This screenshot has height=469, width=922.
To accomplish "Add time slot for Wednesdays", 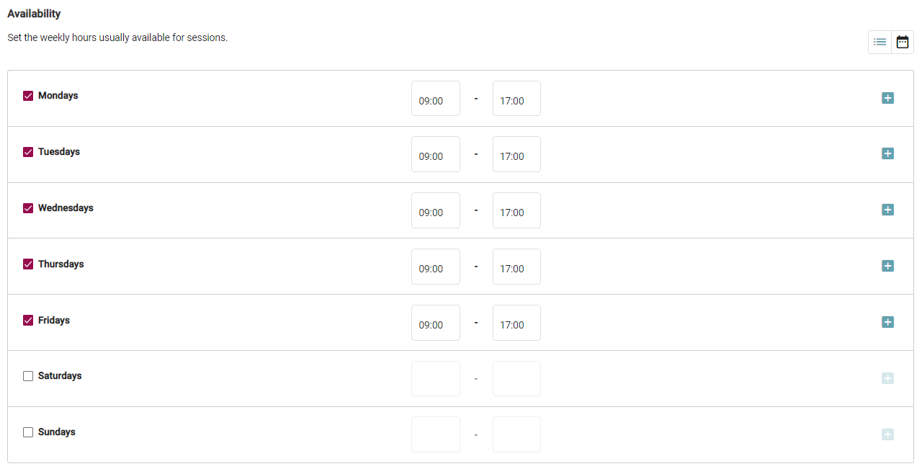I will click(x=887, y=210).
